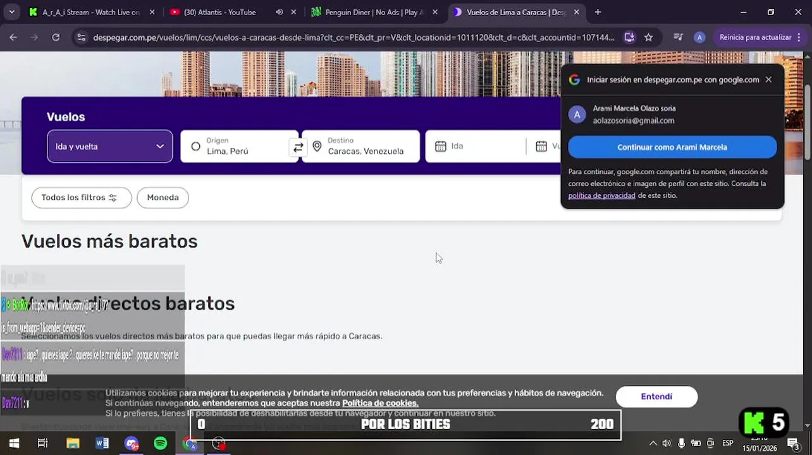The height and width of the screenshot is (455, 812).
Task: Close the Vuelos de Lima a Caracas tab
Action: 576,12
